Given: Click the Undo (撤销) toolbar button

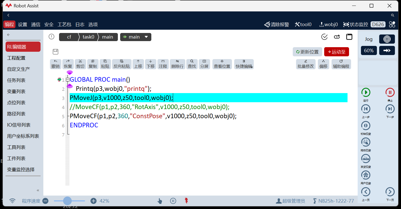Looking at the screenshot, I should [56, 64].
